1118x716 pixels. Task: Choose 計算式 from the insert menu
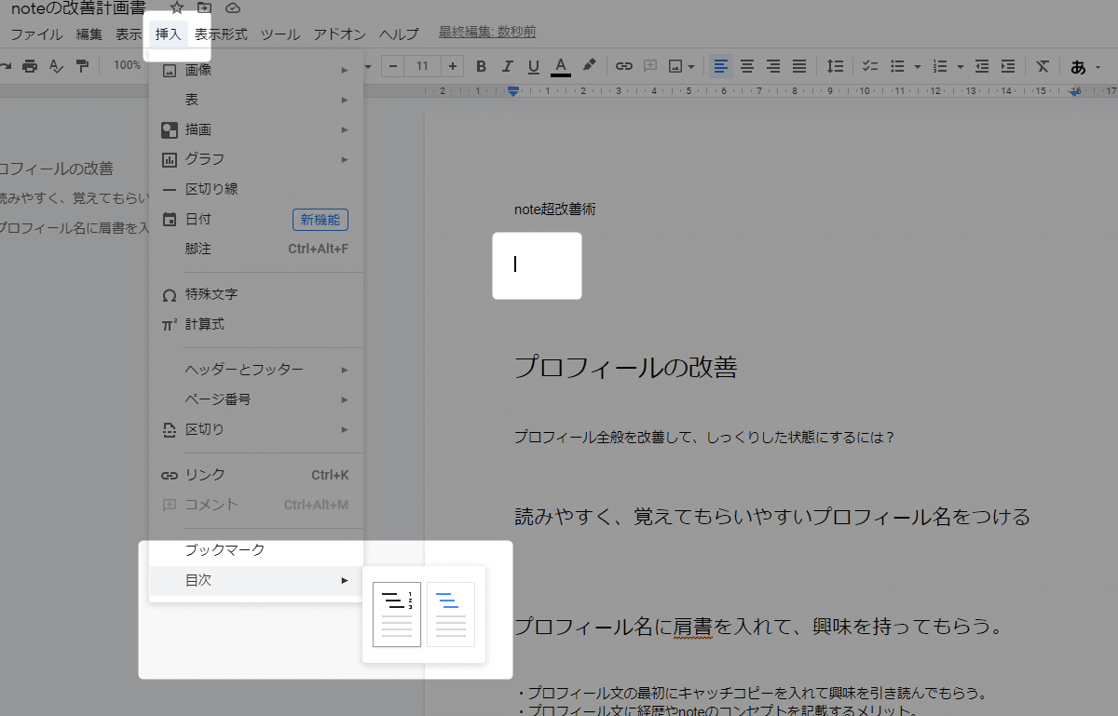(256, 324)
